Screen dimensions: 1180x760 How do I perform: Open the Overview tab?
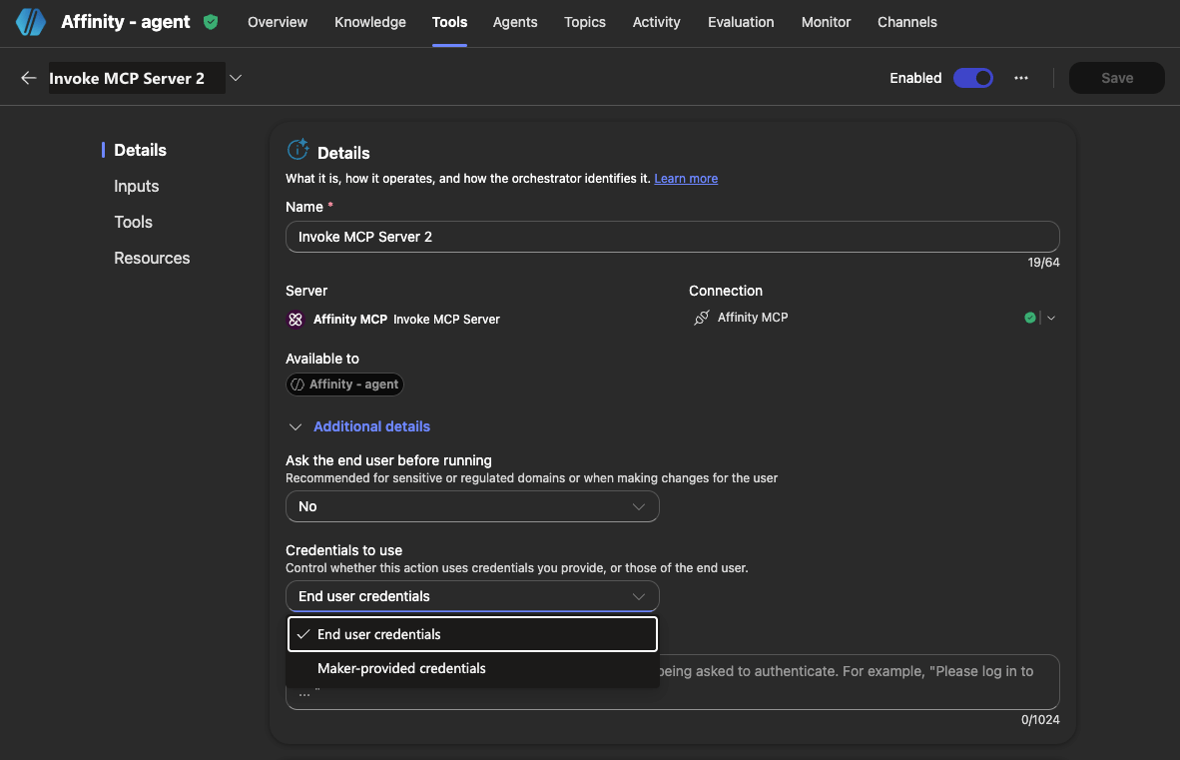277,22
